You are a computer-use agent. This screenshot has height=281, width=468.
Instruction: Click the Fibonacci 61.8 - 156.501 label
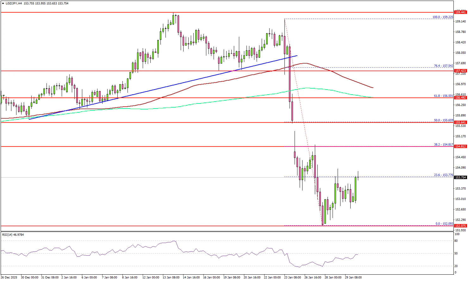tap(443, 96)
